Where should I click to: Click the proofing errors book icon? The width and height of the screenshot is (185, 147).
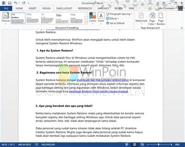pyautogui.click(x=36, y=144)
